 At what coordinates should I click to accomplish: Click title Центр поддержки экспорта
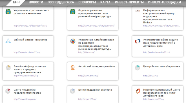[x=95, y=90]
